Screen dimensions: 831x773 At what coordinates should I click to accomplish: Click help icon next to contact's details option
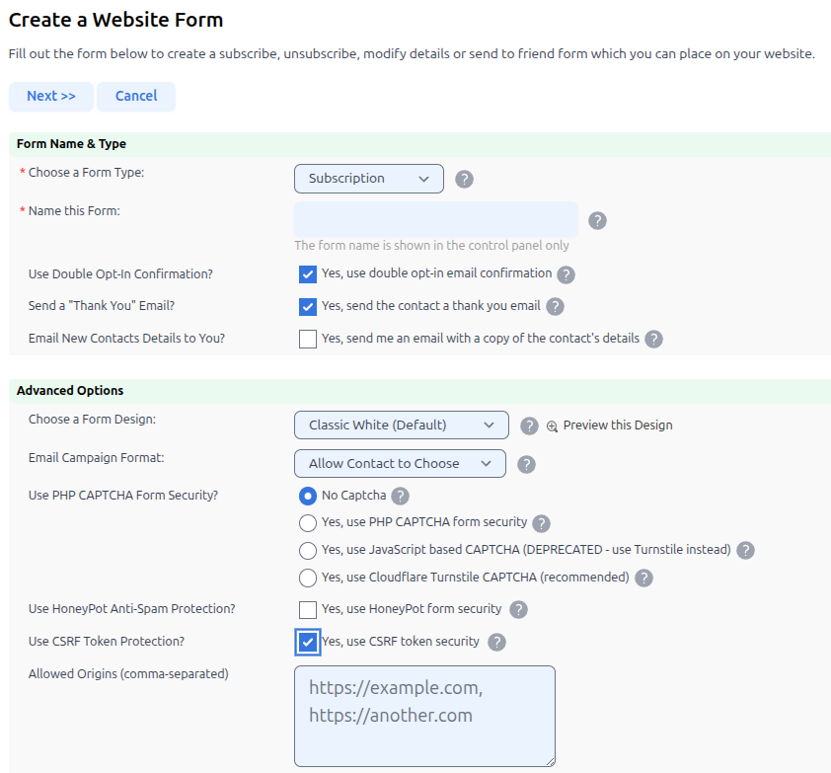(x=653, y=339)
